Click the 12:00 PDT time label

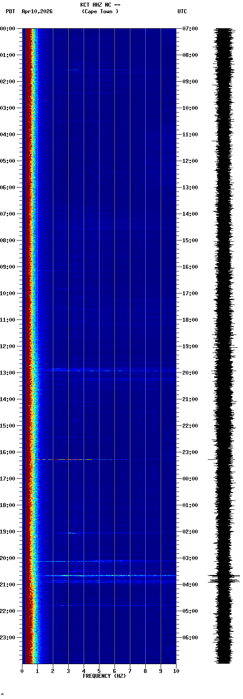tap(8, 346)
